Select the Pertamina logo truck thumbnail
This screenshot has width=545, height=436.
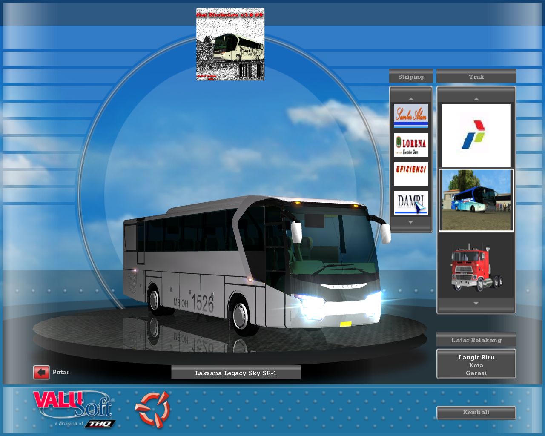pyautogui.click(x=476, y=135)
